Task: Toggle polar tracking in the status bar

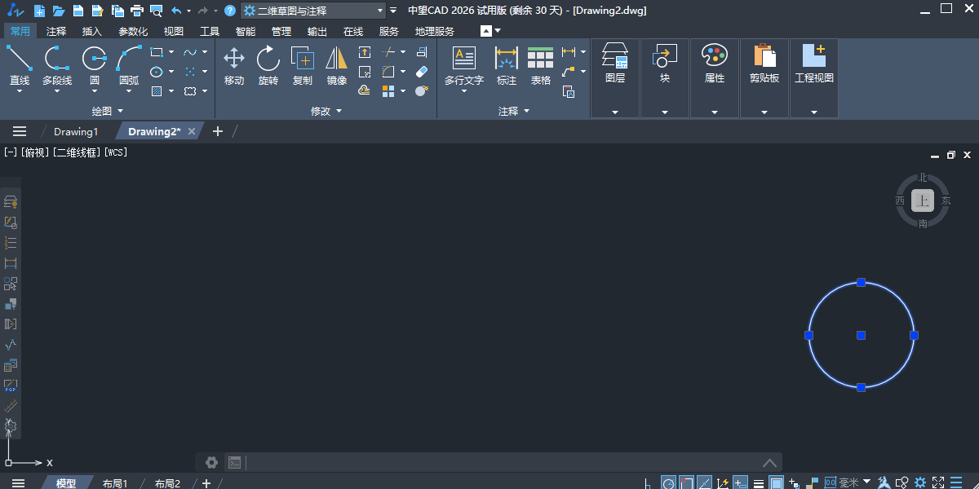Action: point(669,483)
